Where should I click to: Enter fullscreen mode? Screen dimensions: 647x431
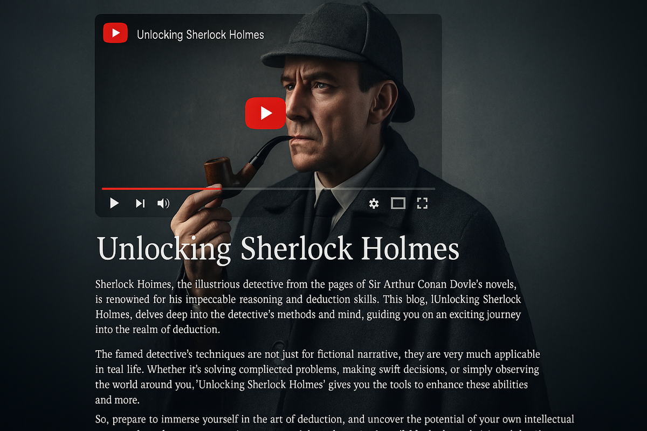tap(422, 203)
